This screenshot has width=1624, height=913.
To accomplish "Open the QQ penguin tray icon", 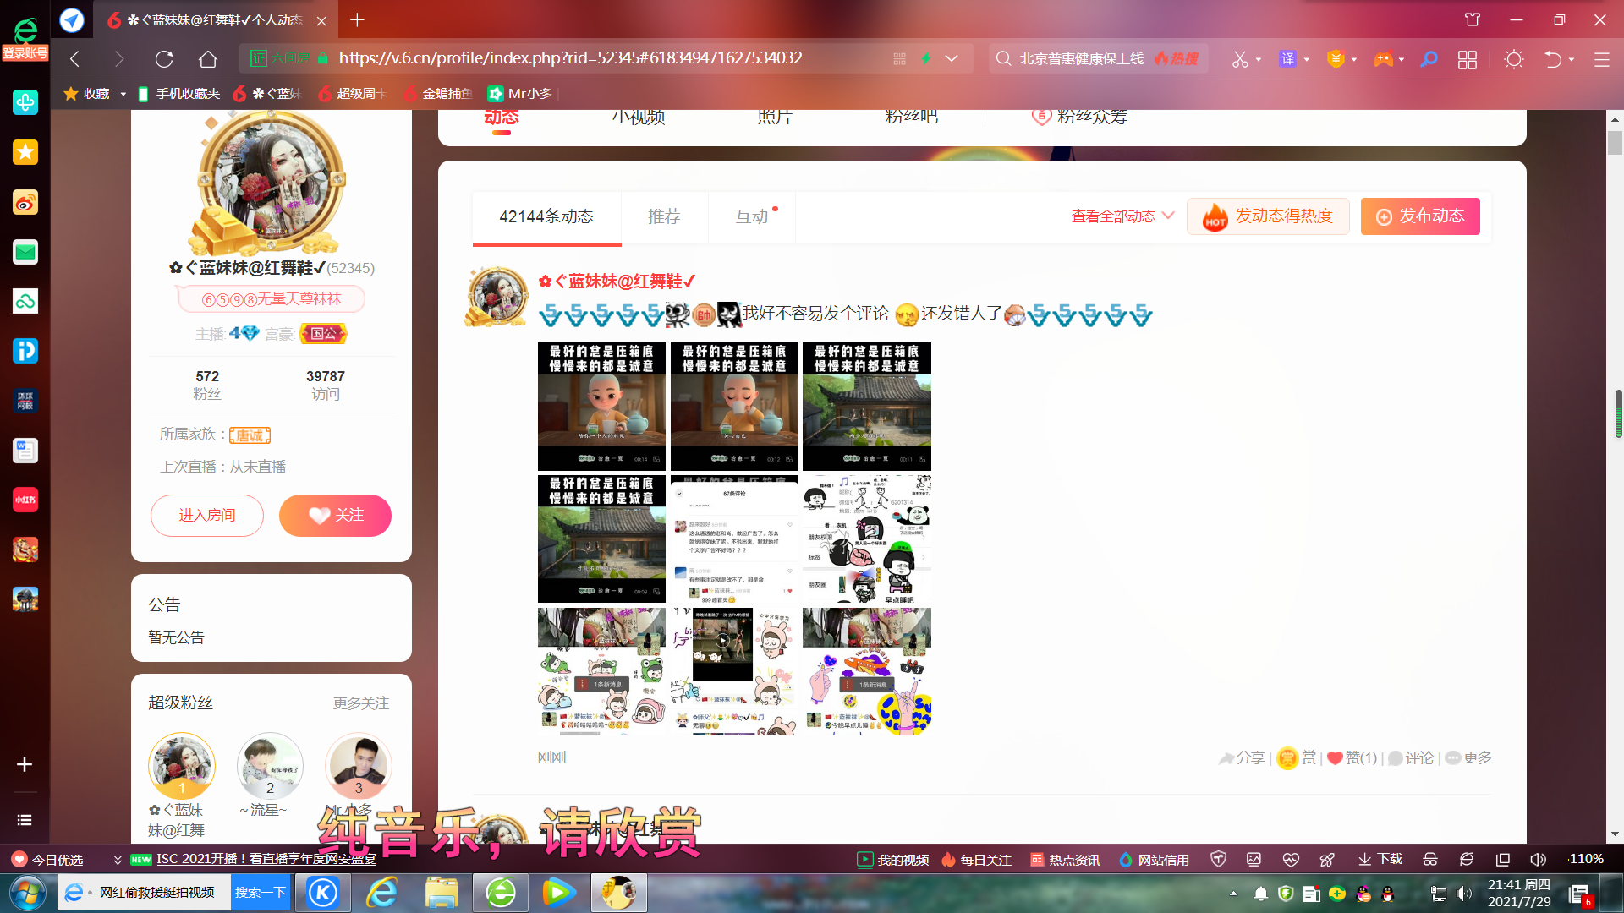I will [1387, 894].
